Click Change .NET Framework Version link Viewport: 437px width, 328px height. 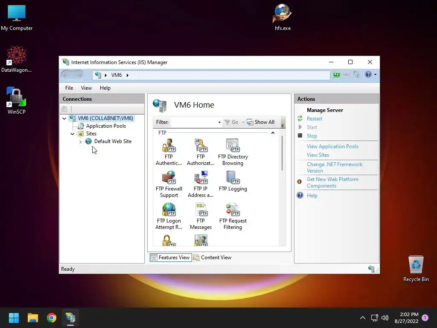[335, 167]
